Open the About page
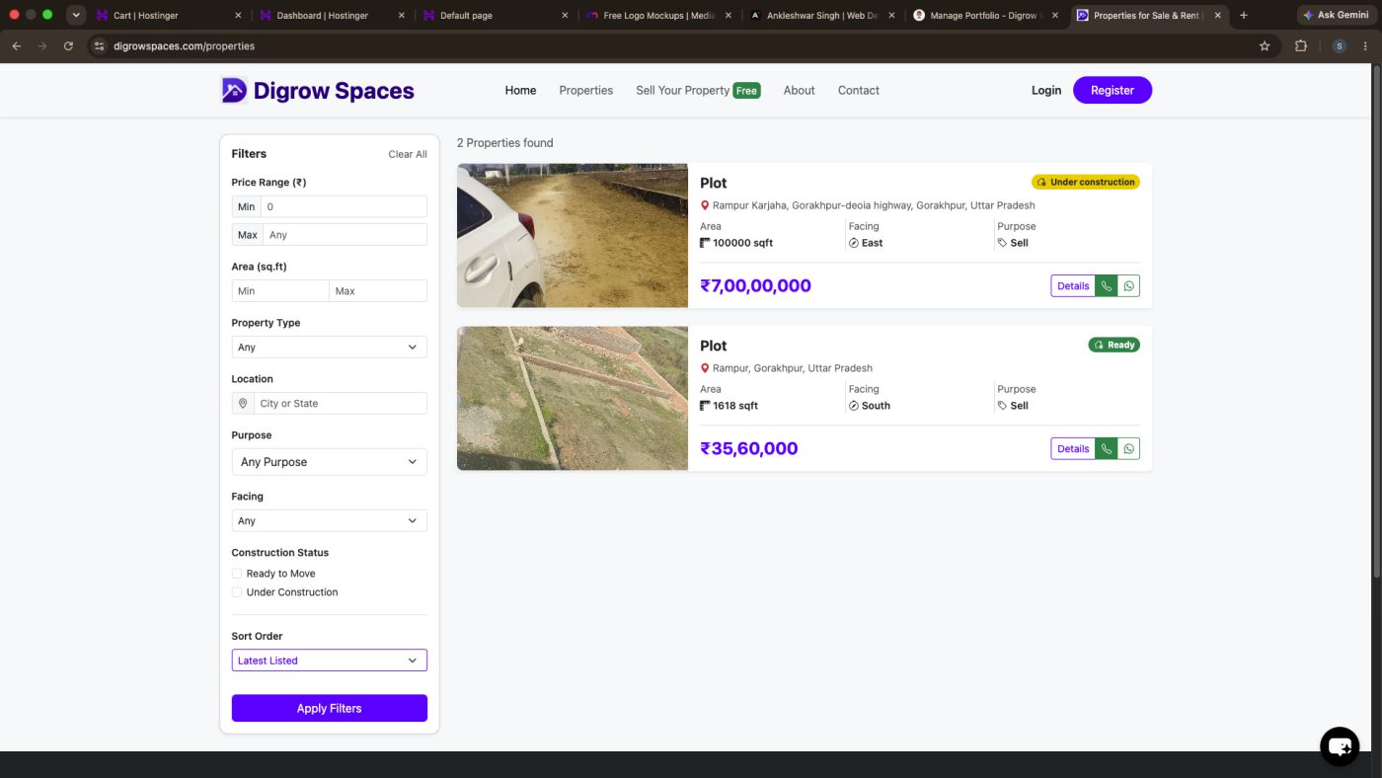The image size is (1382, 778). pos(800,91)
